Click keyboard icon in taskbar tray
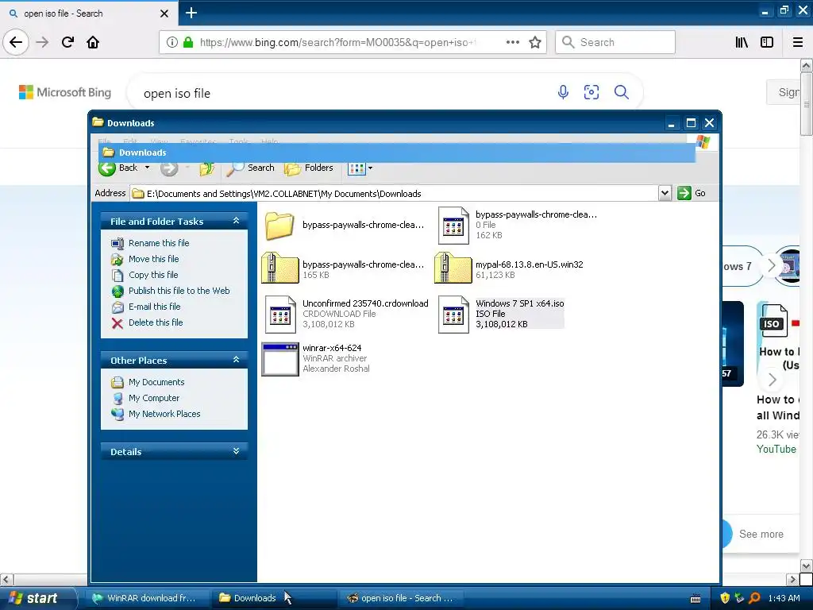 (695, 599)
